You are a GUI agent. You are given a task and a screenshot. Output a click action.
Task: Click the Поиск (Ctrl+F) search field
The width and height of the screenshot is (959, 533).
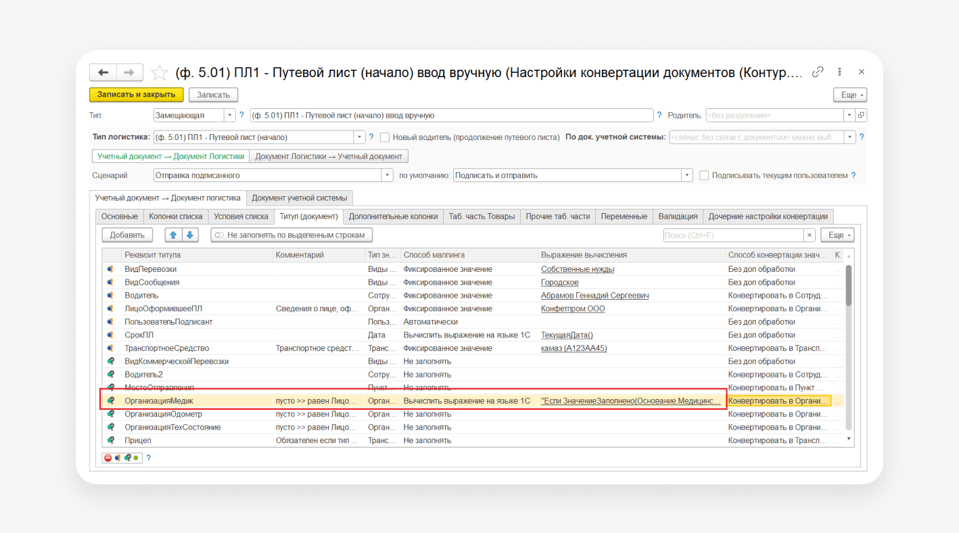733,235
